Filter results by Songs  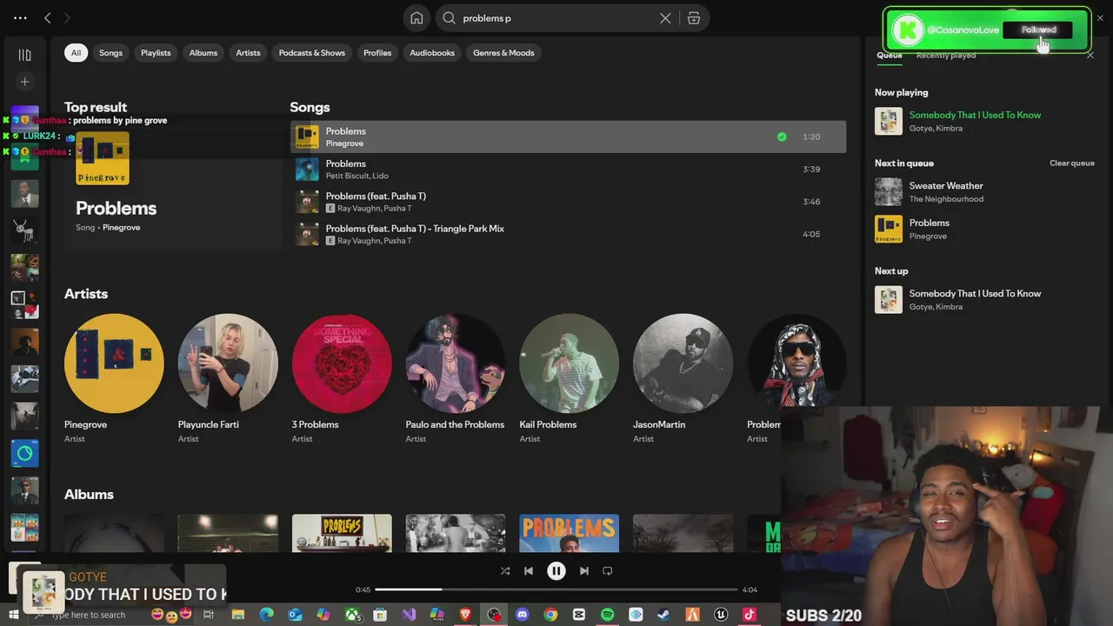pos(110,53)
